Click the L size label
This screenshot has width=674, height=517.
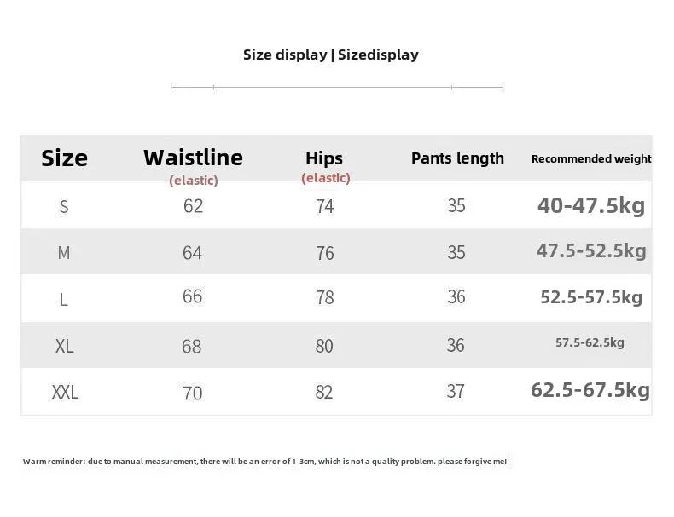64,300
